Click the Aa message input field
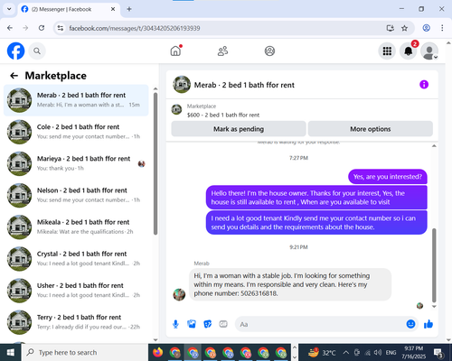 pos(319,324)
